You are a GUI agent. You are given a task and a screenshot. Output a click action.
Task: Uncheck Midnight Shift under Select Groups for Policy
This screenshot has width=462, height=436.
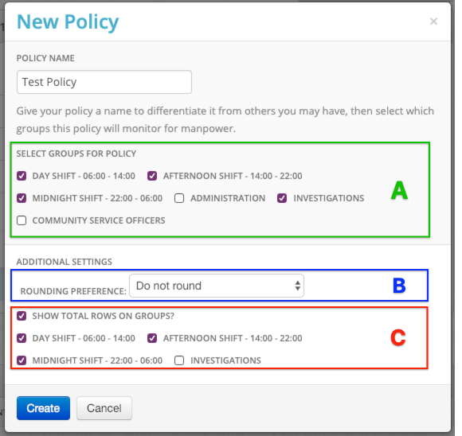click(x=22, y=198)
